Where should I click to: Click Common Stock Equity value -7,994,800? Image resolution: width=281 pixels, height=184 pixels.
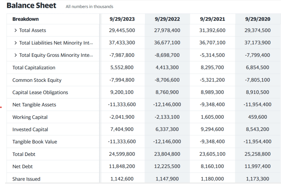click(122, 80)
